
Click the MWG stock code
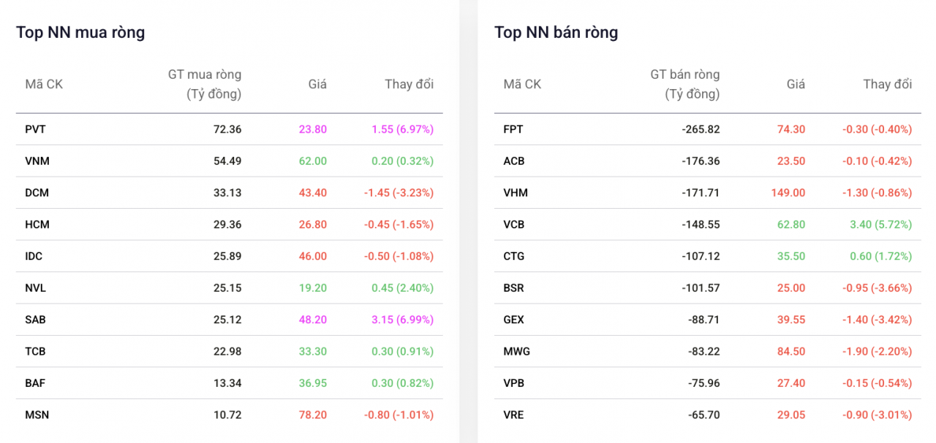(x=516, y=351)
